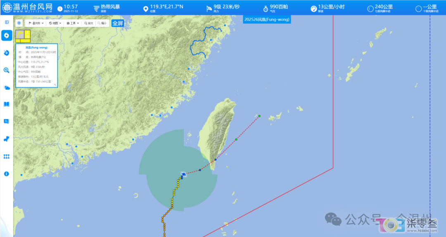Open the weather cloud-sun icon in sidebar
Viewport: 446px width, 237px height.
click(7, 87)
